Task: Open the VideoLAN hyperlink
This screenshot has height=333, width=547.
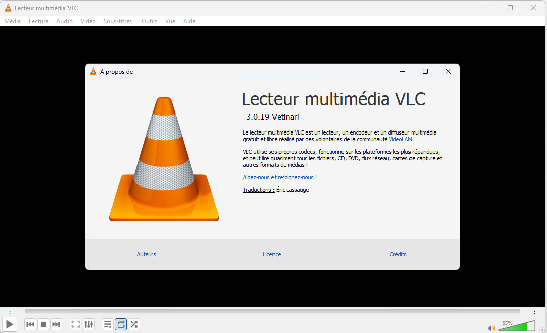Action: [x=400, y=139]
